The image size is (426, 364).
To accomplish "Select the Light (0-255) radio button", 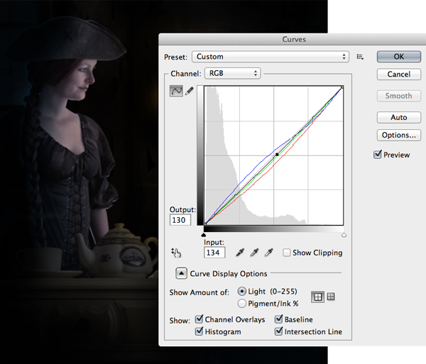I will [242, 291].
